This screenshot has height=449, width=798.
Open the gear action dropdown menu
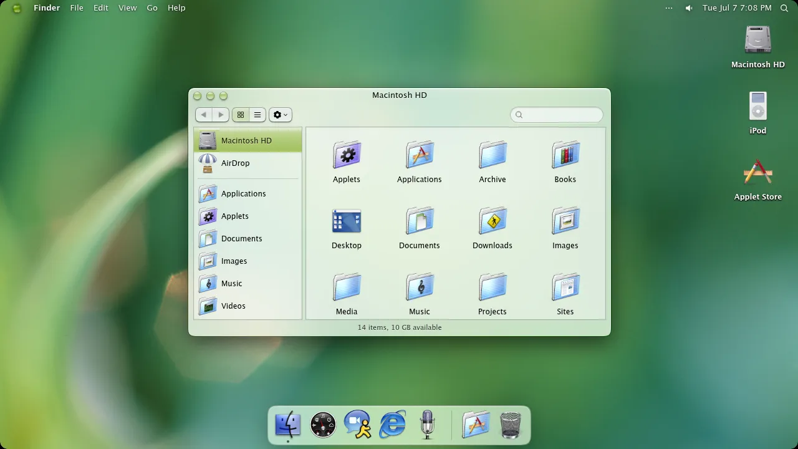point(281,115)
